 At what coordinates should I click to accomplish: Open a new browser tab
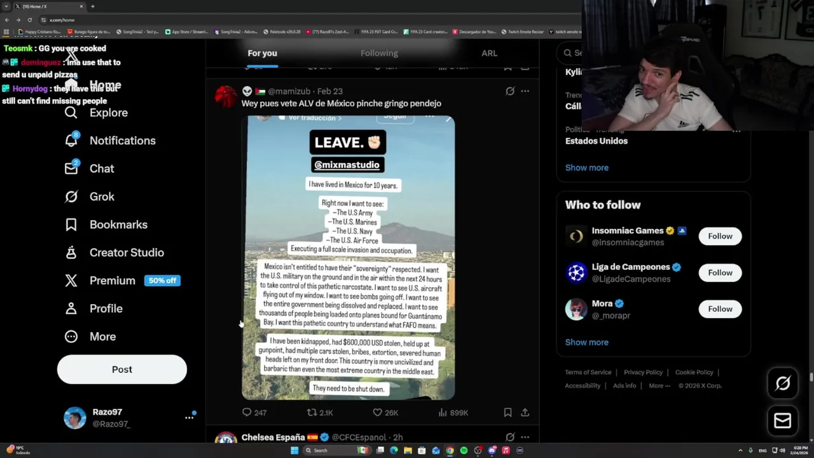pyautogui.click(x=93, y=6)
